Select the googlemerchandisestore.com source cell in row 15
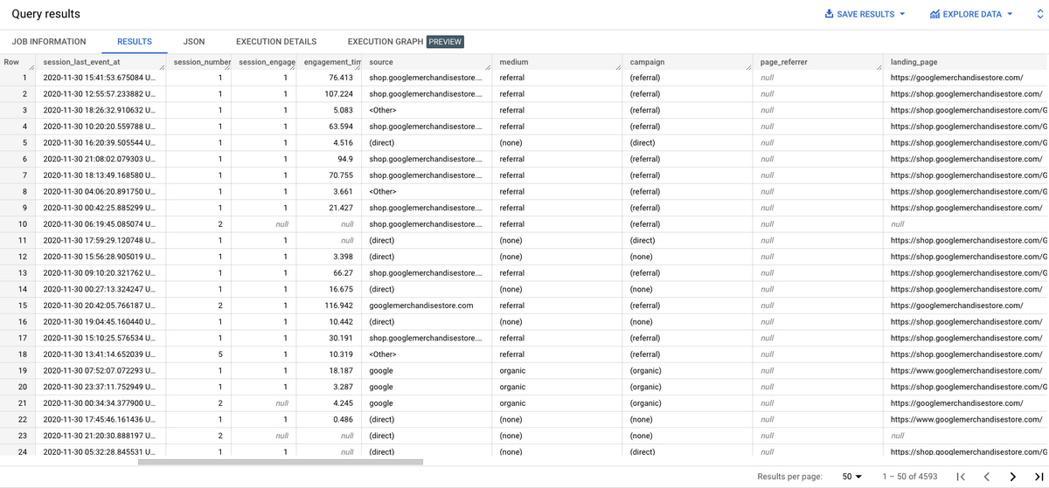Screen dimensions: 1049x488 tap(421, 306)
